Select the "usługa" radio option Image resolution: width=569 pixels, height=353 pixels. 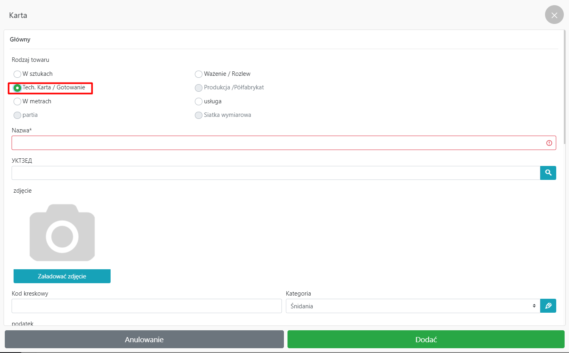(x=198, y=102)
